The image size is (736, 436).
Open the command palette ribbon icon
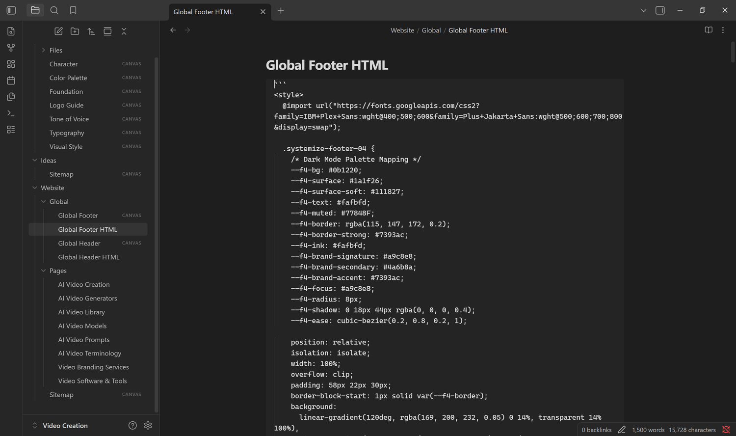click(11, 113)
